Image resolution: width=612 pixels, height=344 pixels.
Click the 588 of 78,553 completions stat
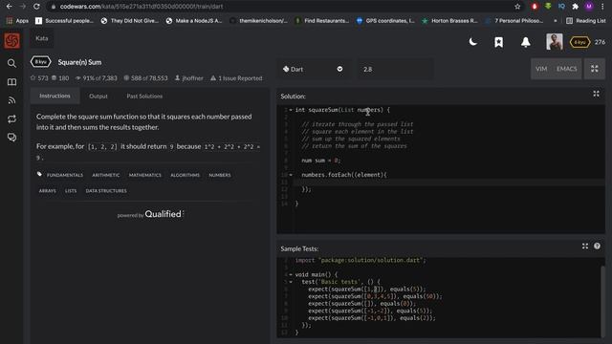click(145, 78)
